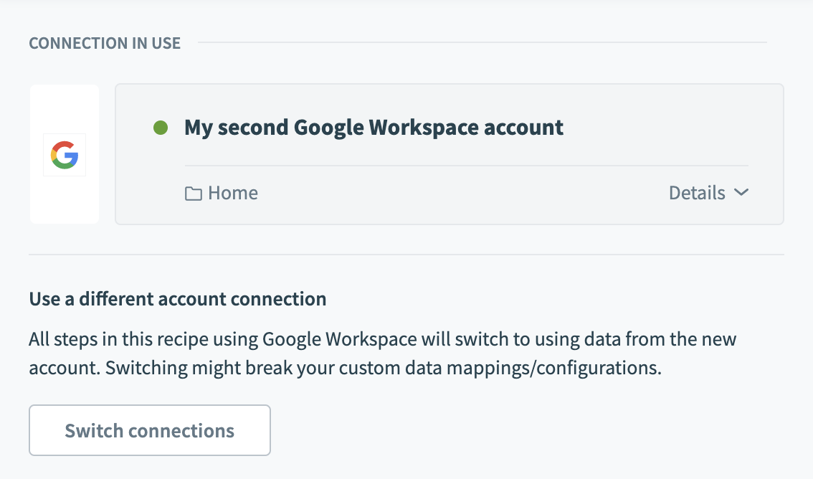
Task: Click the white tile surrounding the Google logo
Action: coord(65,108)
